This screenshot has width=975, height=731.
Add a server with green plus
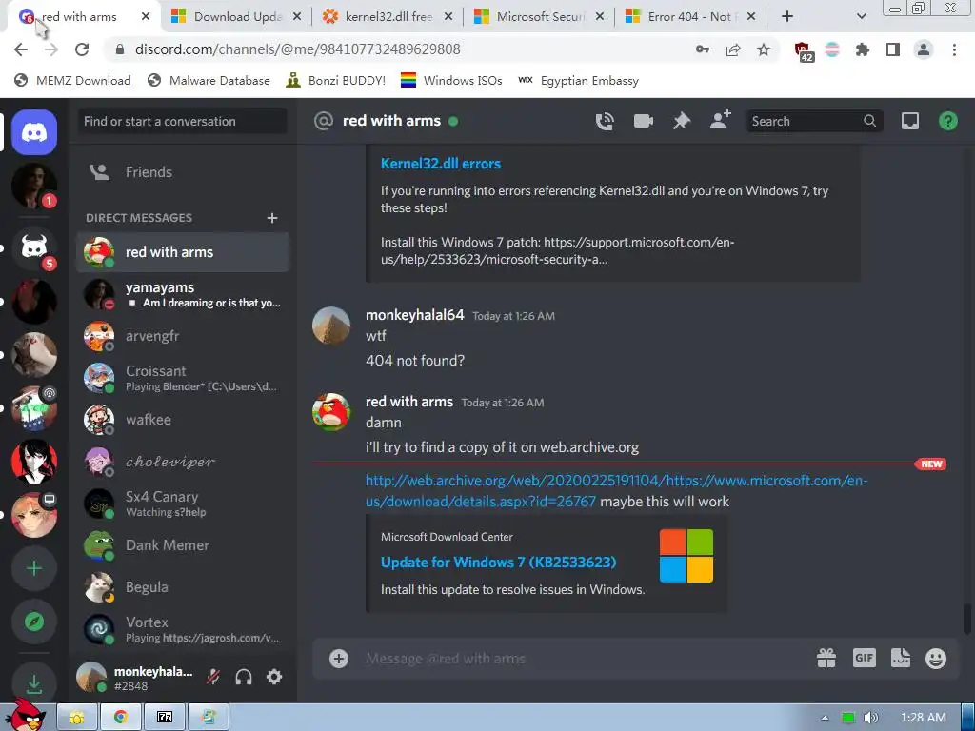tap(34, 568)
